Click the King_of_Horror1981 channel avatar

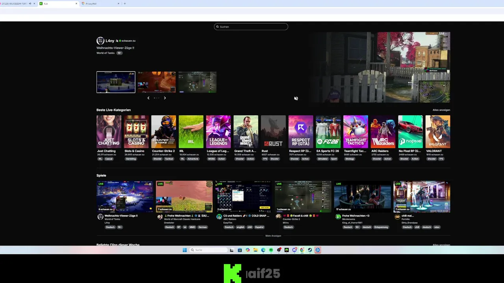click(338, 217)
